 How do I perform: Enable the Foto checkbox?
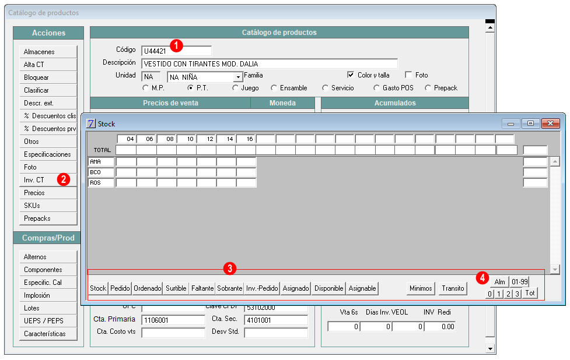[x=408, y=75]
